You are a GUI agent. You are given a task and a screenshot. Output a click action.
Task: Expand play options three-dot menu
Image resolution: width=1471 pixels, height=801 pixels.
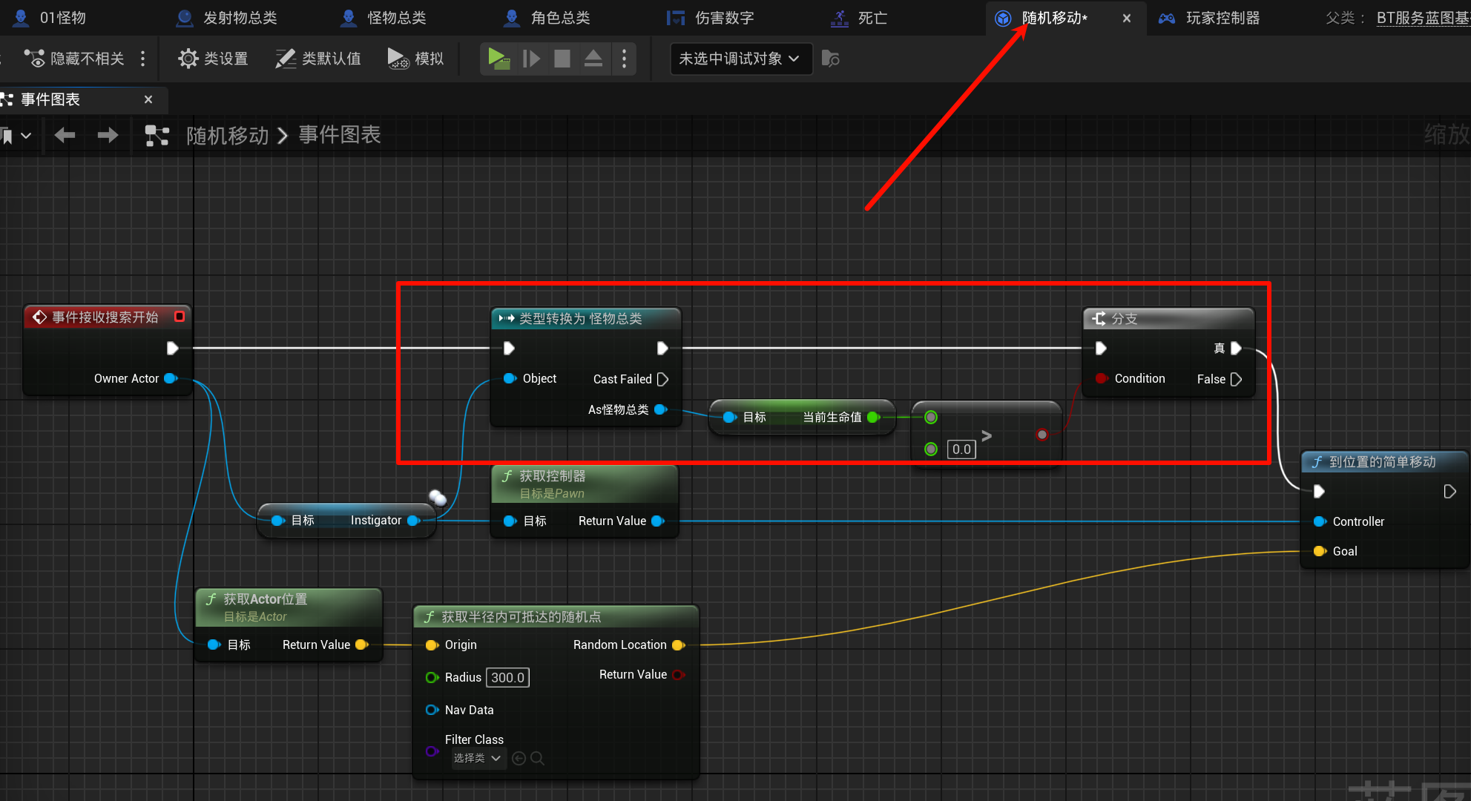(x=625, y=59)
